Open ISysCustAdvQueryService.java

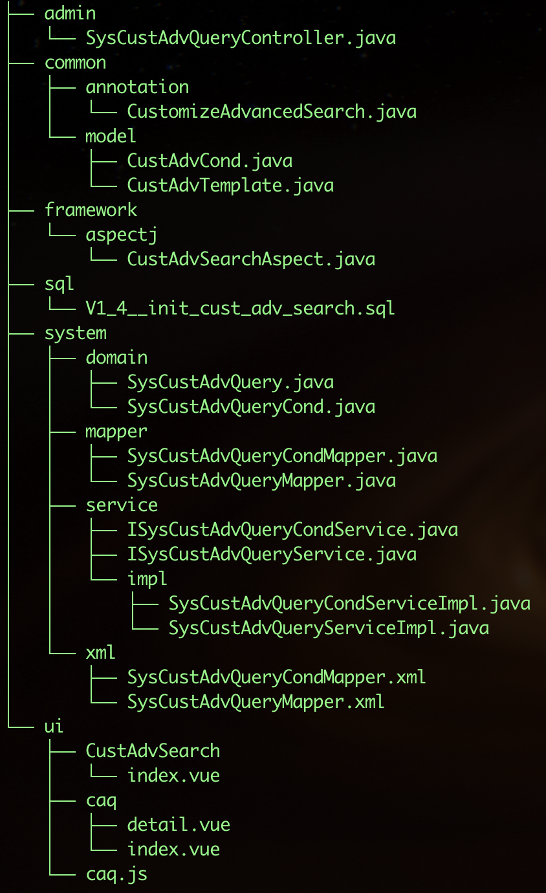pyautogui.click(x=271, y=555)
